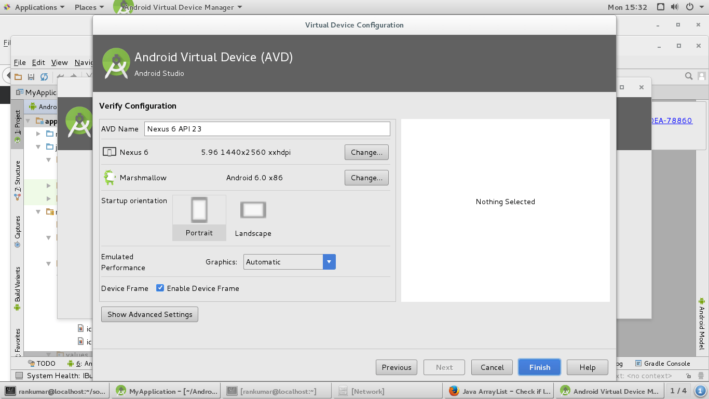
Task: Open the Gradle Console tool window
Action: point(663,364)
